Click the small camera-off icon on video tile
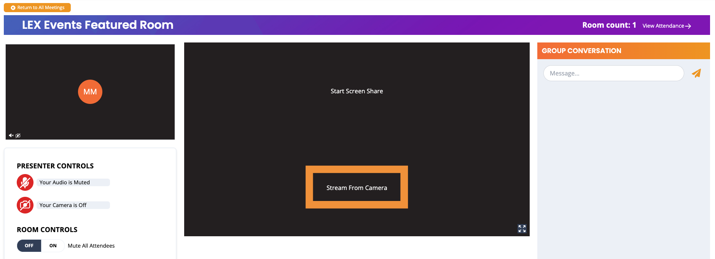715x259 pixels. (18, 135)
